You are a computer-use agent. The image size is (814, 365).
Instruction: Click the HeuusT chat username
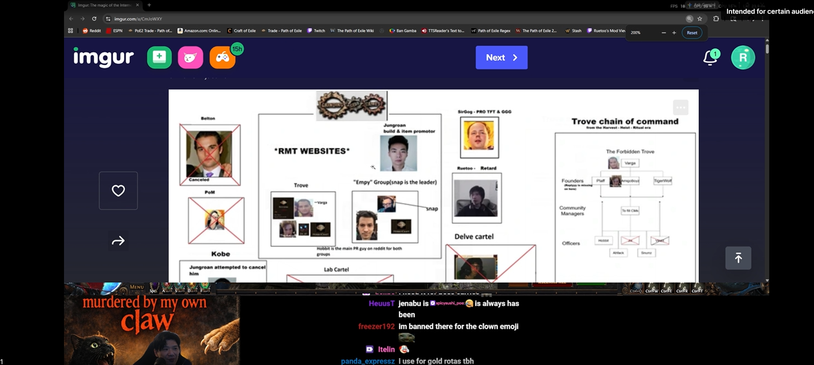[381, 303]
